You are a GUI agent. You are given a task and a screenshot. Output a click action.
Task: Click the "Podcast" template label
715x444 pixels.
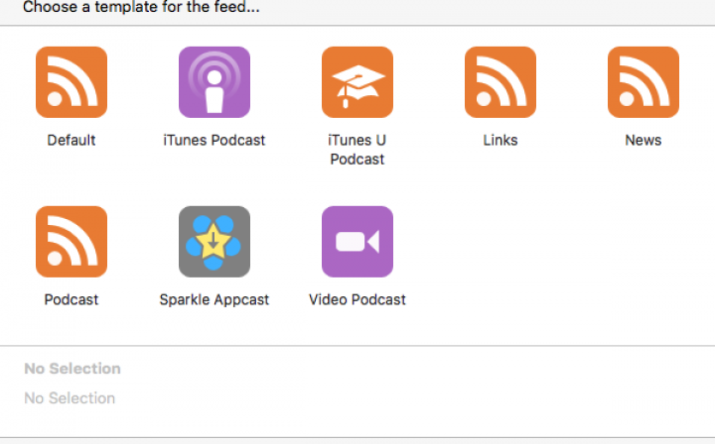(x=71, y=299)
